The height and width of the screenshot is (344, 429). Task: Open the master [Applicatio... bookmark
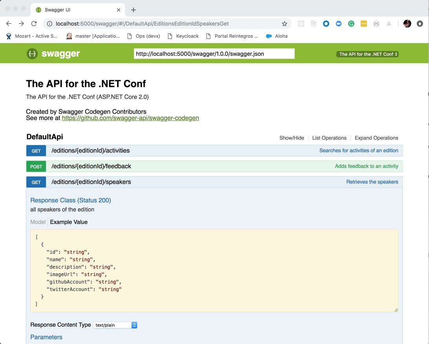click(93, 36)
